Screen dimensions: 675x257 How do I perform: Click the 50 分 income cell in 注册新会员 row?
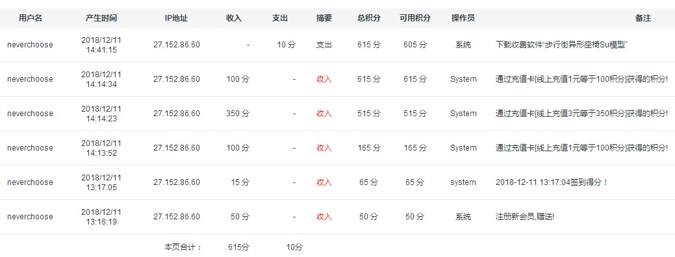[x=240, y=217]
